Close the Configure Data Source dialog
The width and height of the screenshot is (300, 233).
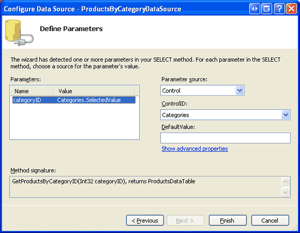[291, 9]
